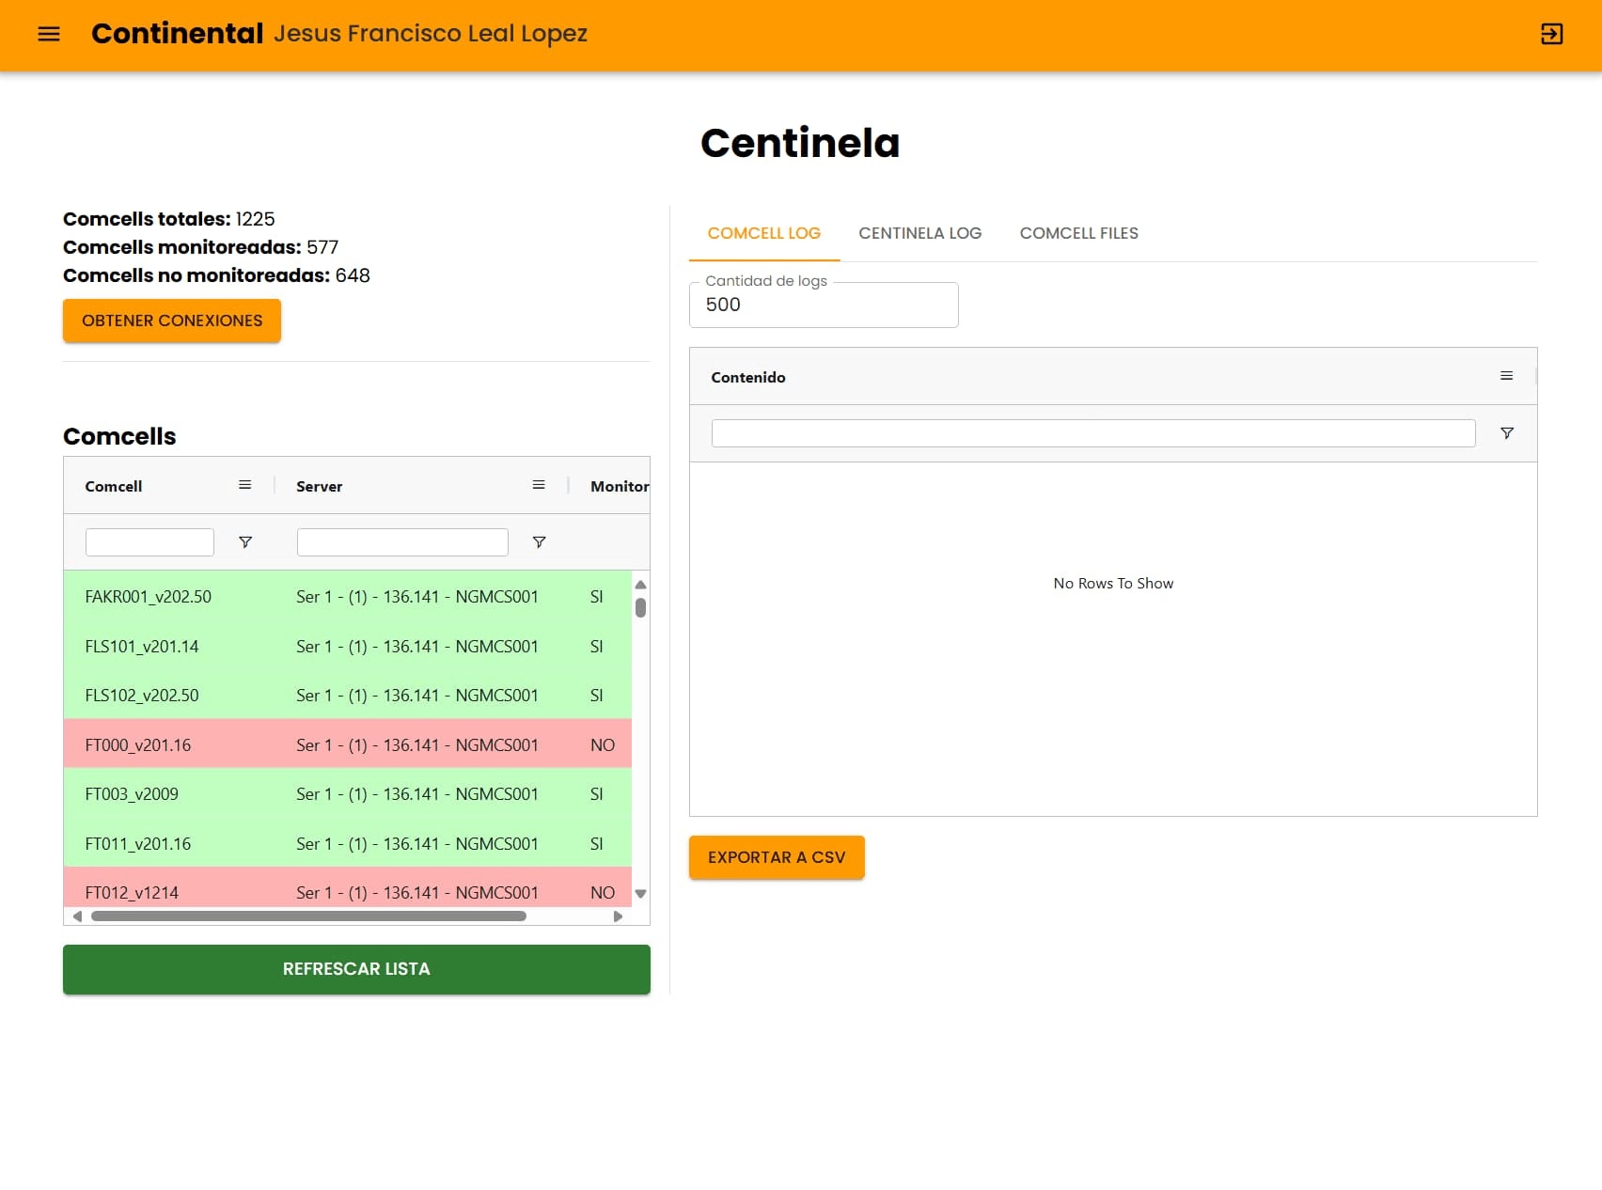Switch to the Comcell Files tab
This screenshot has height=1190, width=1602.
point(1078,233)
